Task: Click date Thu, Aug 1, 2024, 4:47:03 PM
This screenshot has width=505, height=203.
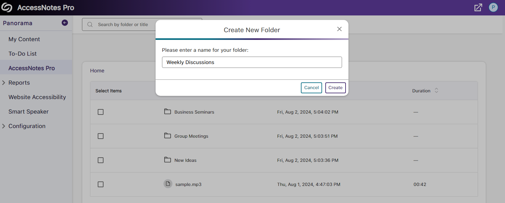Action: 309,184
